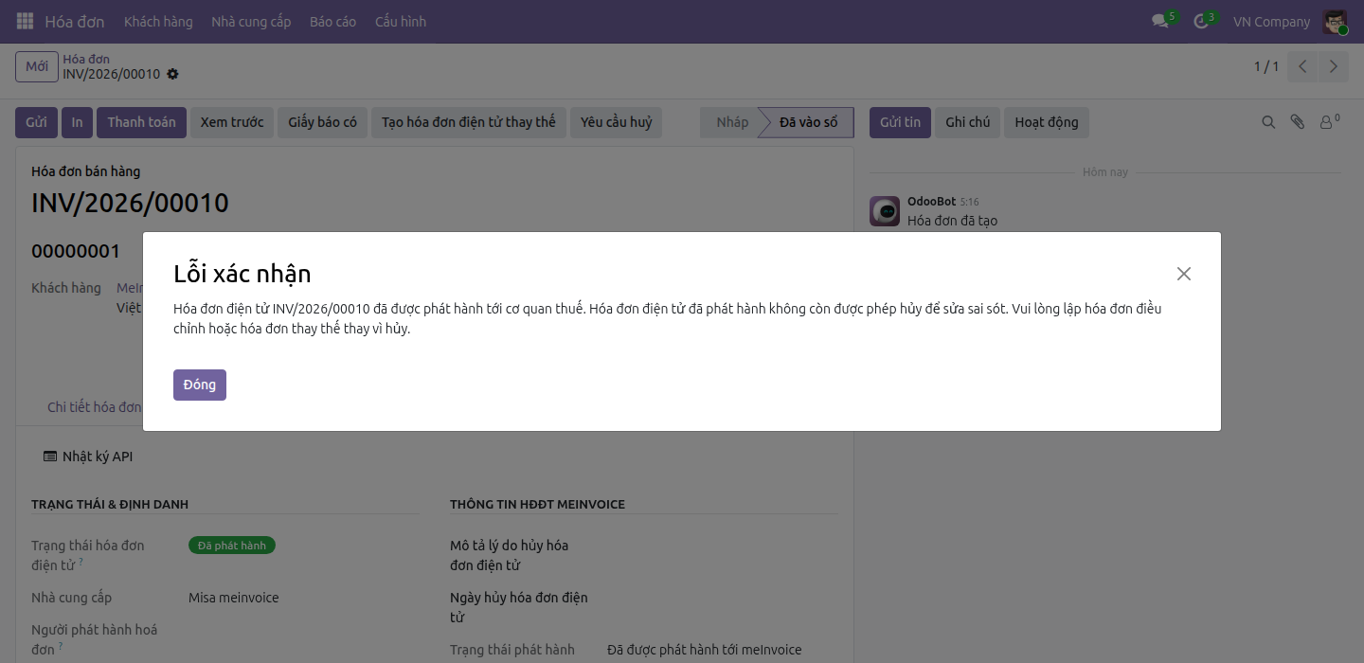Open the Nhà cung cấp menu

pyautogui.click(x=251, y=21)
